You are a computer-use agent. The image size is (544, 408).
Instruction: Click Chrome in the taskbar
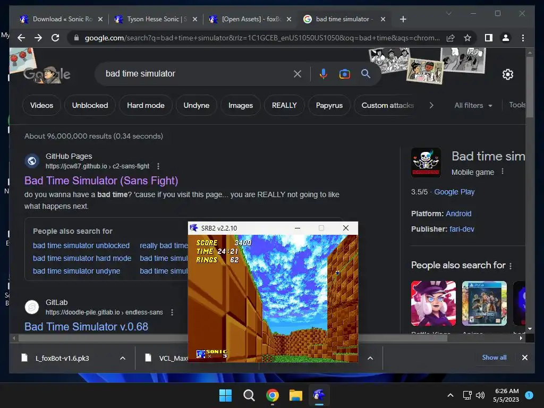tap(273, 395)
